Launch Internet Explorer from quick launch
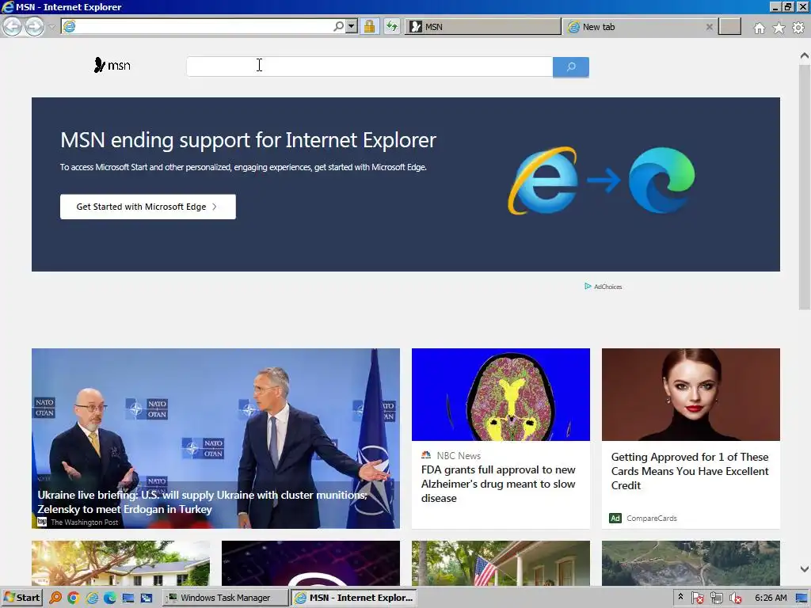 pos(92,598)
